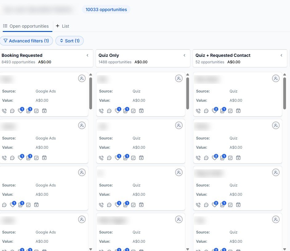Click the Quiz + Requested Contact column title
290x251 pixels.
[223, 55]
